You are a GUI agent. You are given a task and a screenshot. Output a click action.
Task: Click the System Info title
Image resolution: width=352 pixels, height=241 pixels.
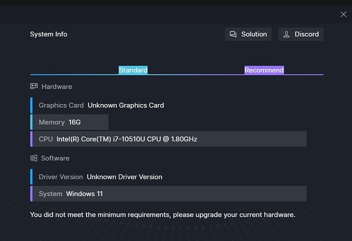(48, 34)
